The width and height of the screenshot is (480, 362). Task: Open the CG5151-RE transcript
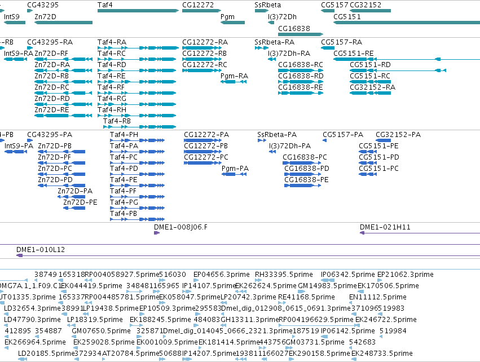click(407, 59)
